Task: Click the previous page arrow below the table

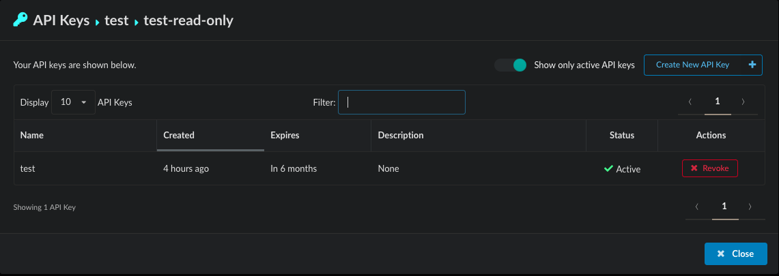Action: tap(696, 206)
